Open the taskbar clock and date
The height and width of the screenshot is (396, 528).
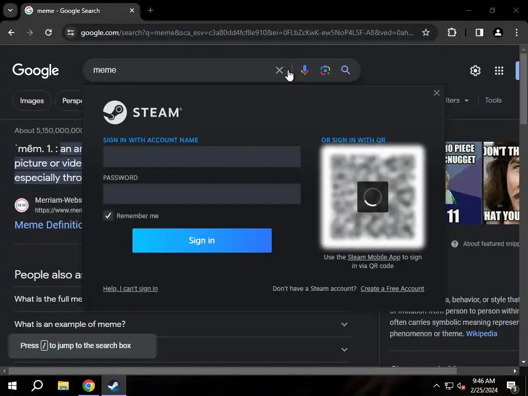(x=484, y=386)
